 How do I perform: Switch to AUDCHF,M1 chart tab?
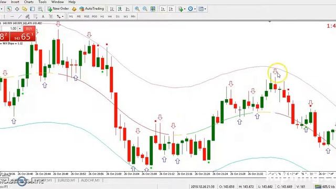tap(90, 181)
